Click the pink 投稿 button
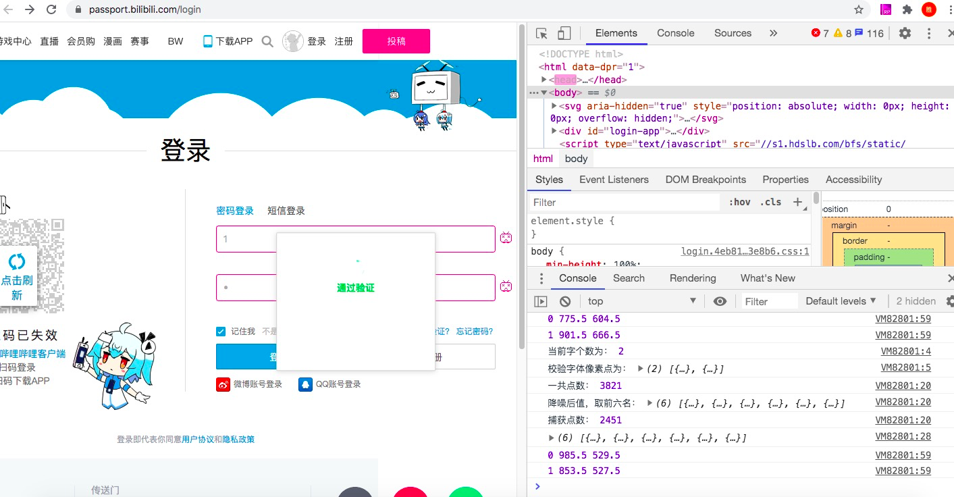The image size is (954, 497). pyautogui.click(x=396, y=41)
